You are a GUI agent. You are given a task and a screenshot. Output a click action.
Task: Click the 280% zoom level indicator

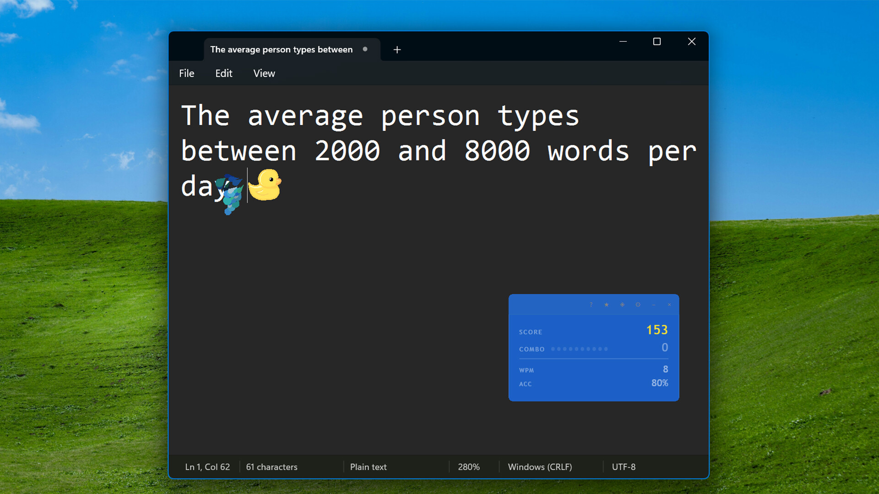[x=469, y=467]
